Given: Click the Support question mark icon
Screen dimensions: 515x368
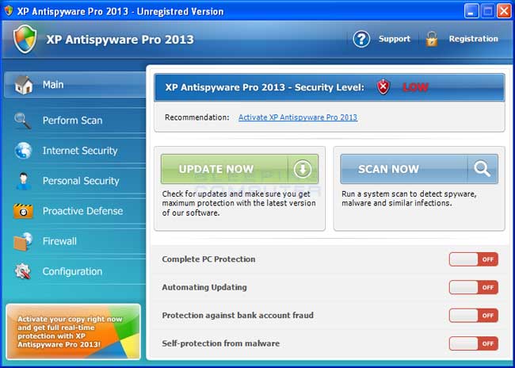Looking at the screenshot, I should [x=361, y=39].
